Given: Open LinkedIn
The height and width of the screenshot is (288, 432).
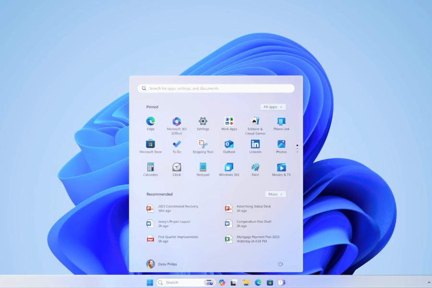Looking at the screenshot, I should (x=255, y=146).
